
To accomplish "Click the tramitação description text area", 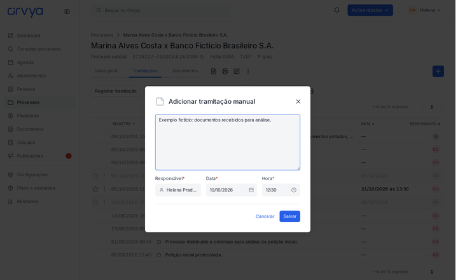I will pos(228,142).
